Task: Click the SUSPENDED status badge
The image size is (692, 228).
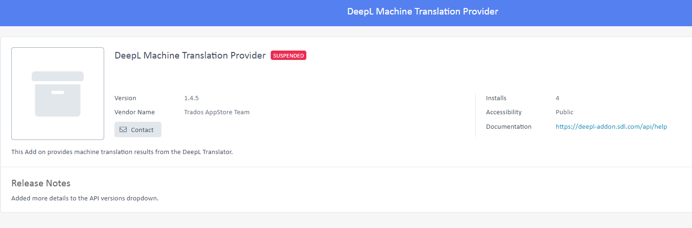Action: pyautogui.click(x=289, y=55)
